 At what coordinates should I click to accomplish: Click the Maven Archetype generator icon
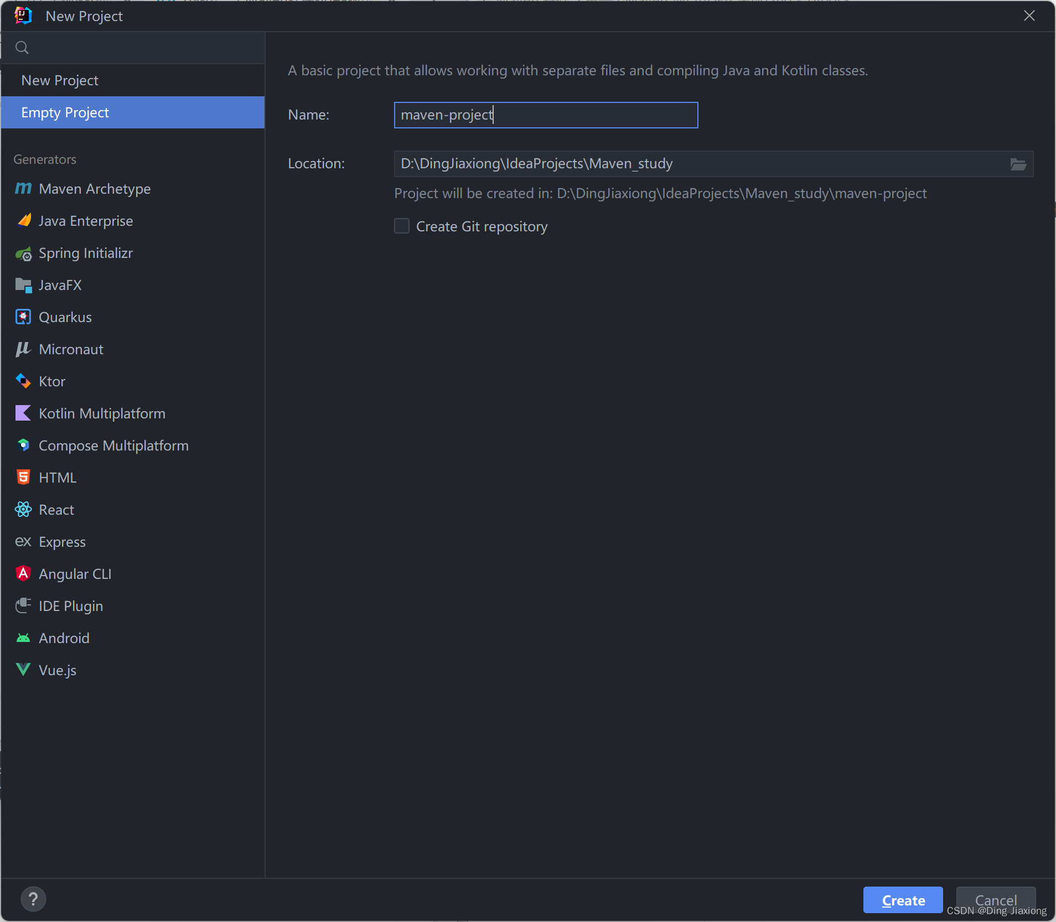tap(23, 189)
